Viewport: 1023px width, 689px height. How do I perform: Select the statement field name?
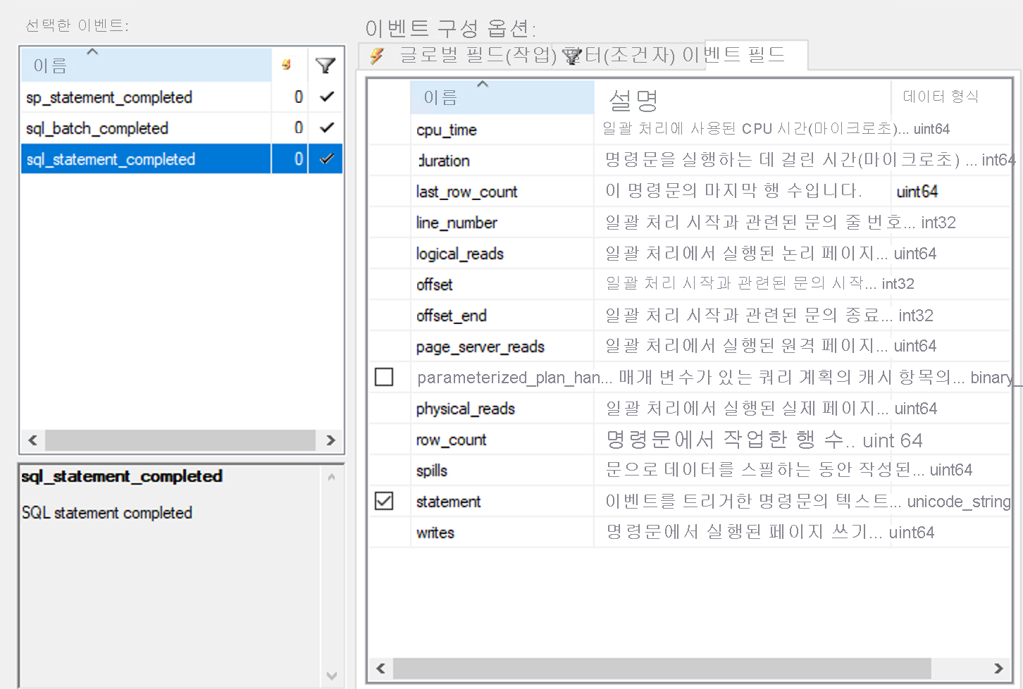pos(448,502)
